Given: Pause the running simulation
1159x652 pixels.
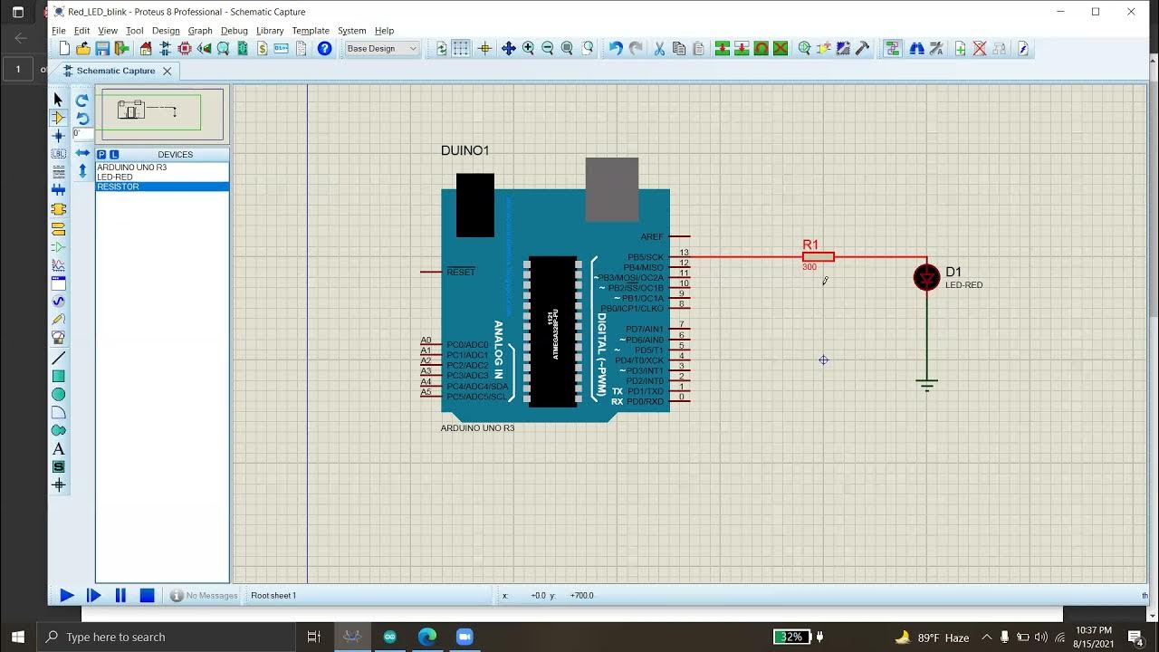Looking at the screenshot, I should [120, 596].
